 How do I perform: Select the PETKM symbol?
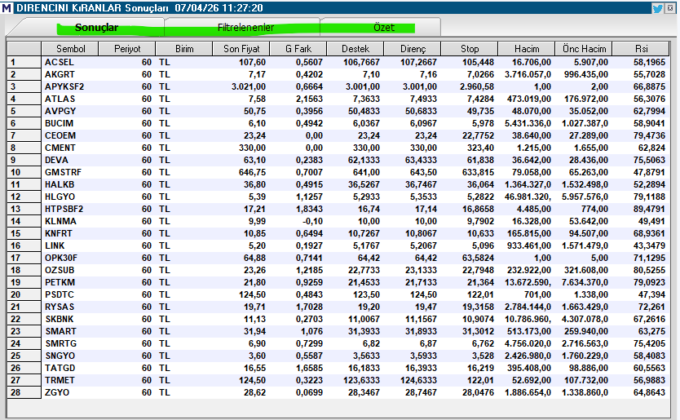point(60,282)
